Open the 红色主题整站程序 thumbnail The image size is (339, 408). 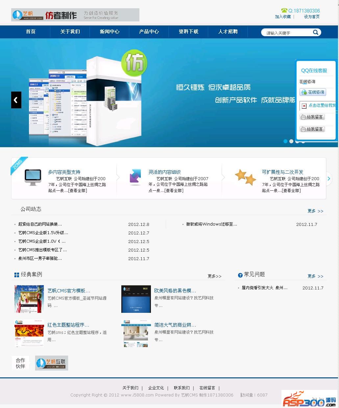pos(29,333)
